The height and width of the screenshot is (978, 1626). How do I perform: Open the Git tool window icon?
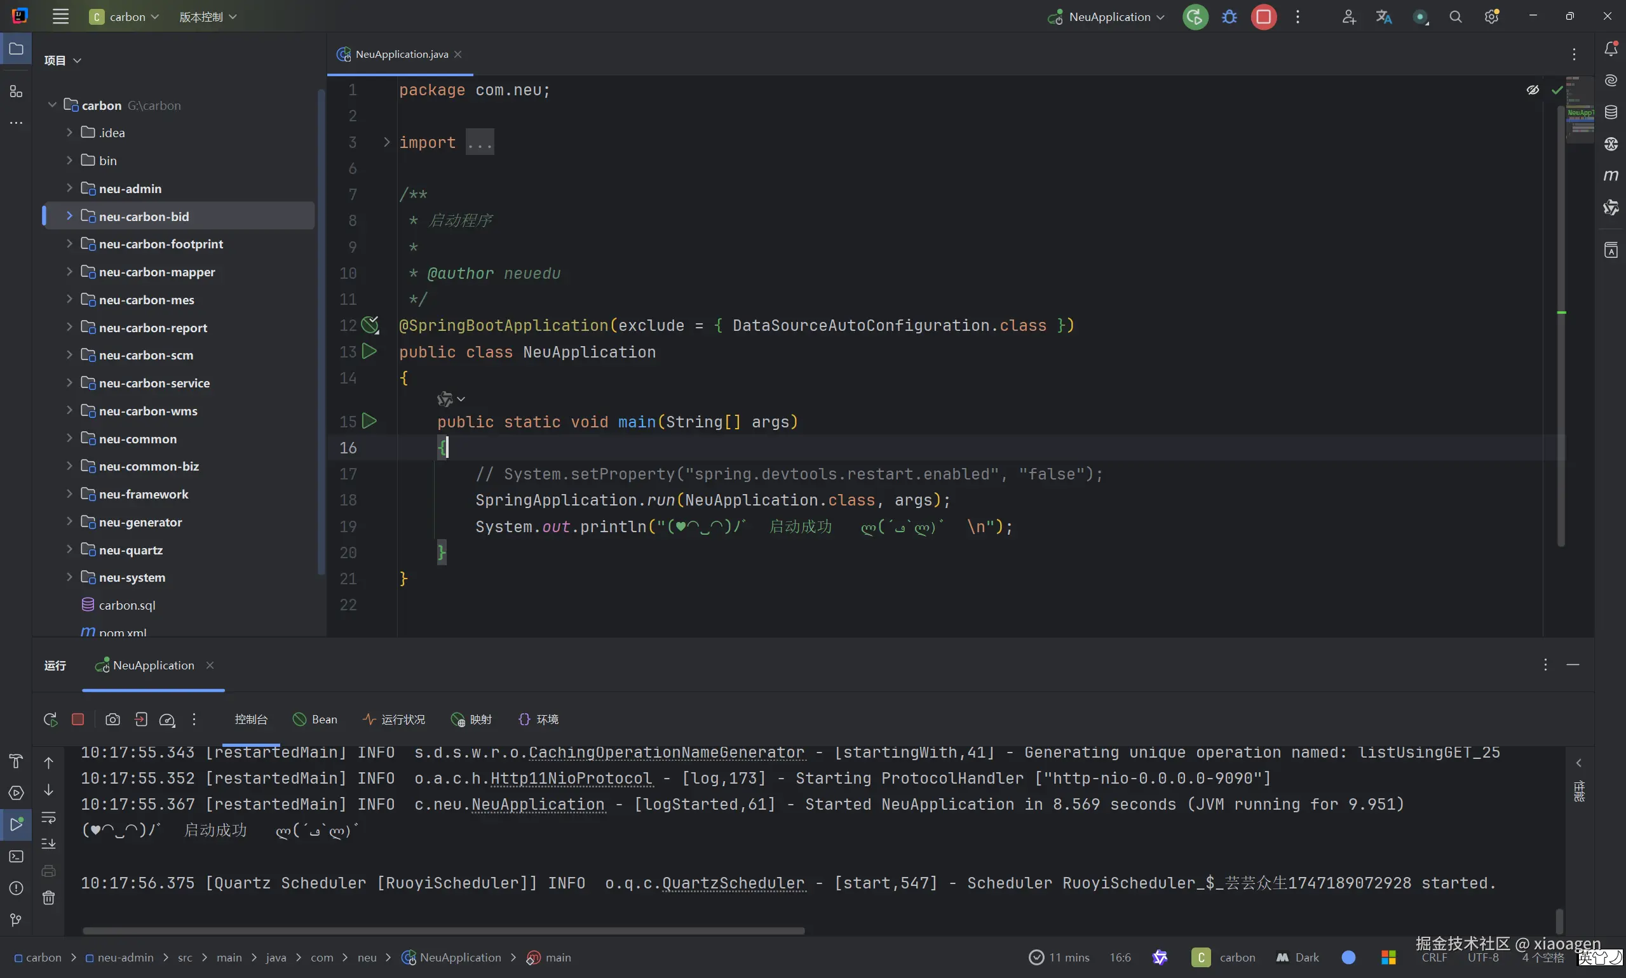click(16, 920)
